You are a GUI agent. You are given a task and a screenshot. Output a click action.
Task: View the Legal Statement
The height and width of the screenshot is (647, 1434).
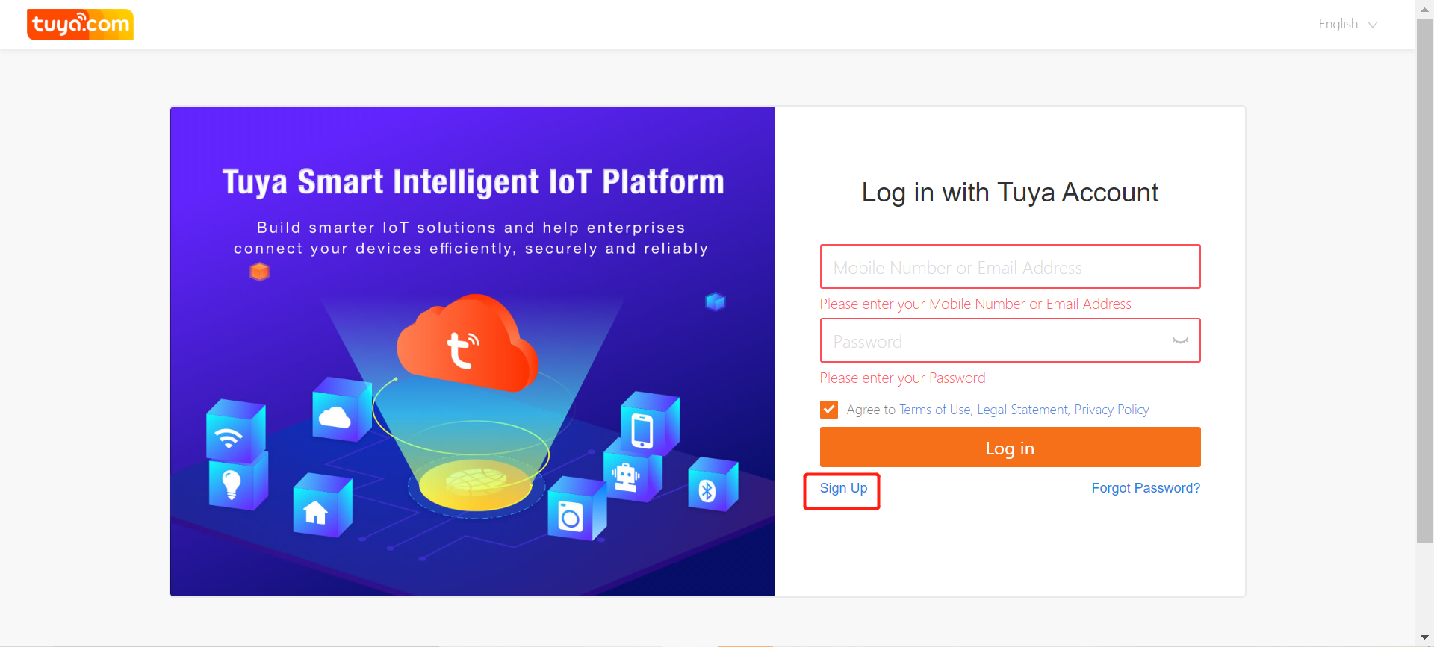pyautogui.click(x=1022, y=409)
